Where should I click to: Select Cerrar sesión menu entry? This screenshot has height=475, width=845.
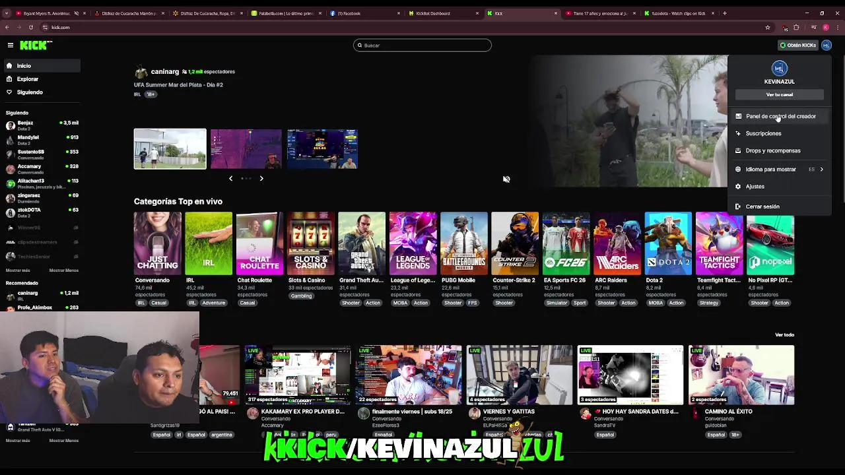pyautogui.click(x=779, y=206)
